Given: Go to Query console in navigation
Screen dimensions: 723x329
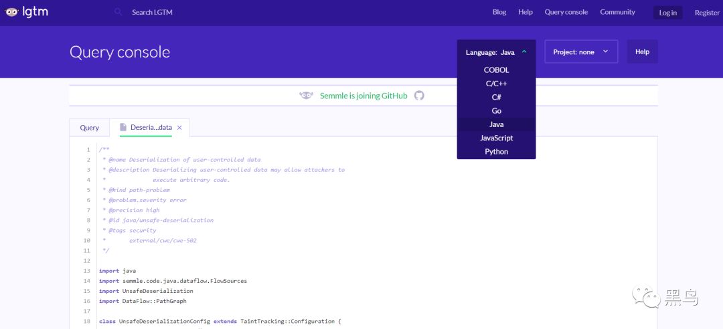Looking at the screenshot, I should (x=566, y=13).
